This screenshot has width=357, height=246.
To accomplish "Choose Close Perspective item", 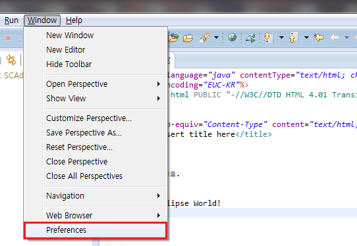I will coord(96,162).
